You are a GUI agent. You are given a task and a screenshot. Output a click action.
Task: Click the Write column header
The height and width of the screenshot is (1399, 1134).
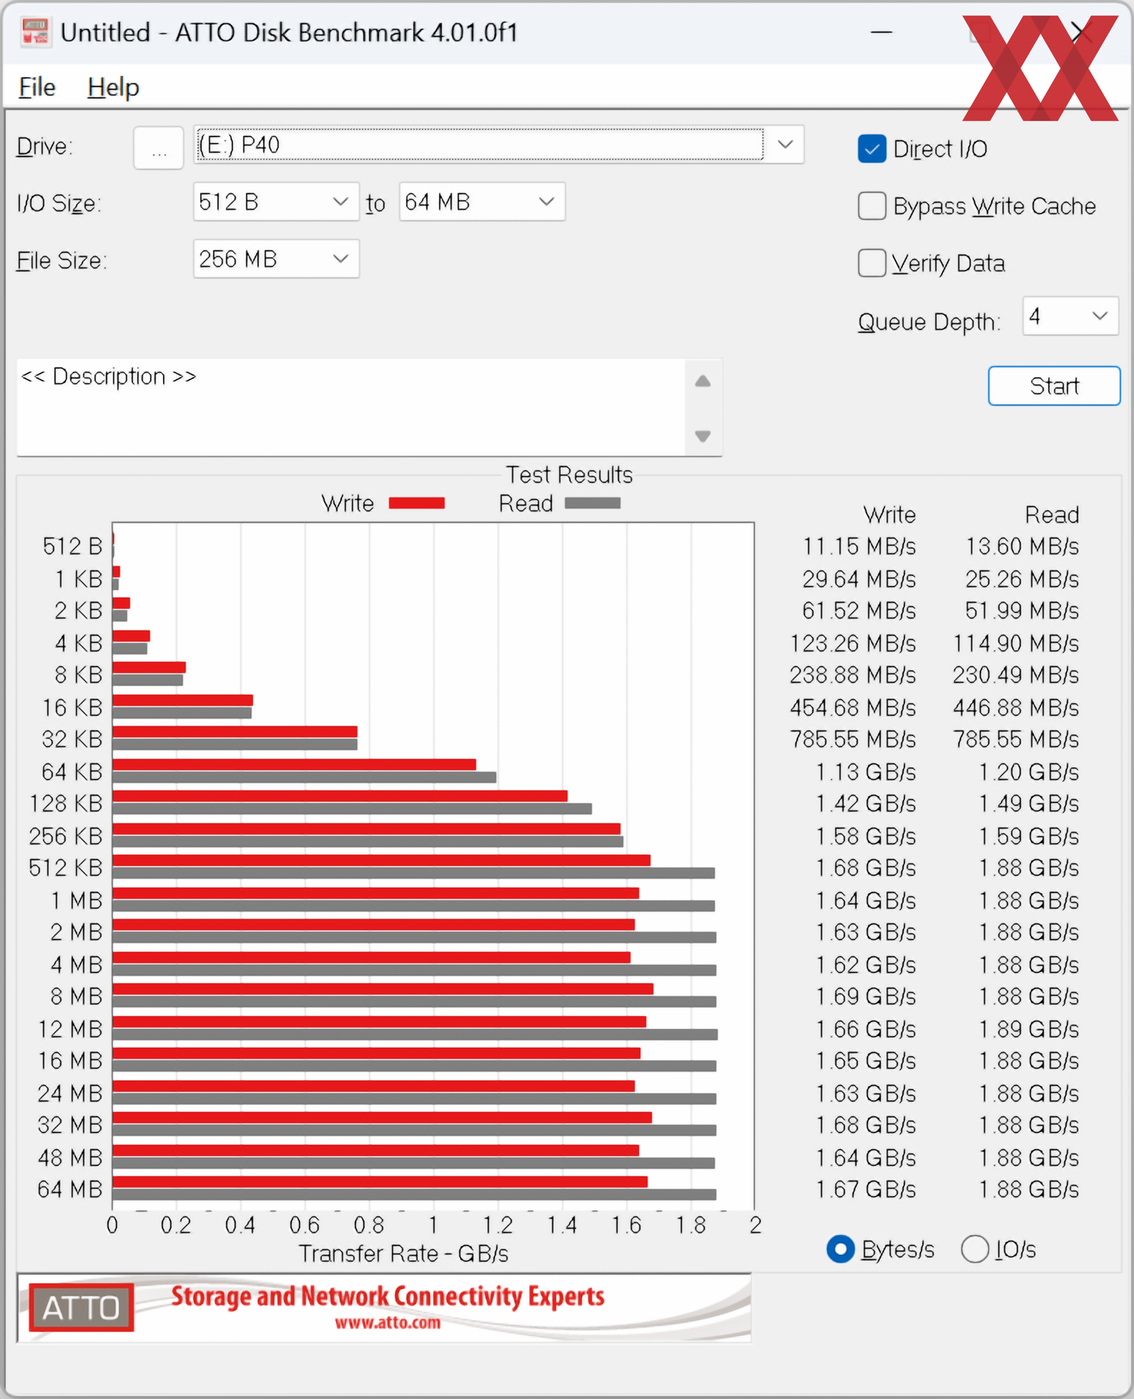coord(889,514)
